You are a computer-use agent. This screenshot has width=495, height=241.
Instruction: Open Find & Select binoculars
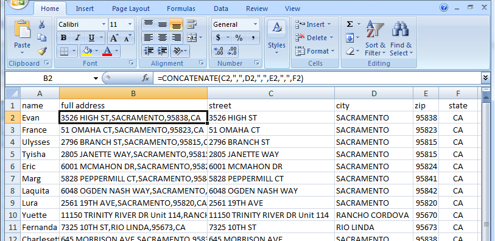[x=401, y=38]
